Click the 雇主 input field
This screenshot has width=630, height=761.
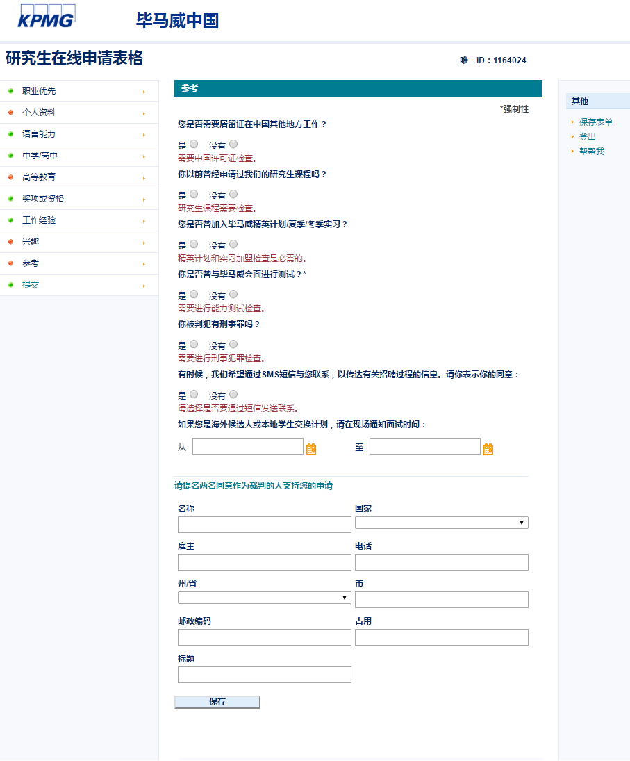coord(265,562)
